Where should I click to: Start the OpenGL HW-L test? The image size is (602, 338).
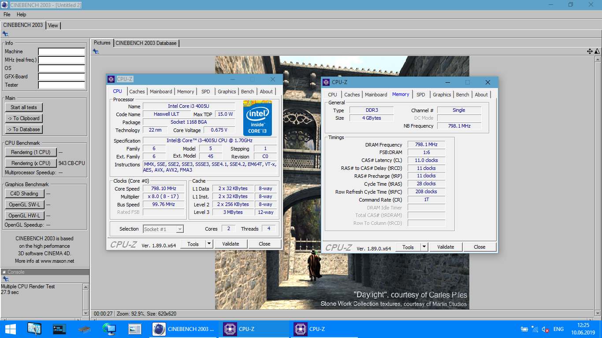coord(24,216)
